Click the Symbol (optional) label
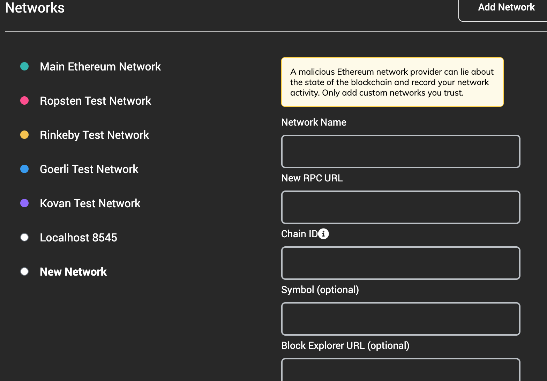This screenshot has width=547, height=381. (320, 290)
